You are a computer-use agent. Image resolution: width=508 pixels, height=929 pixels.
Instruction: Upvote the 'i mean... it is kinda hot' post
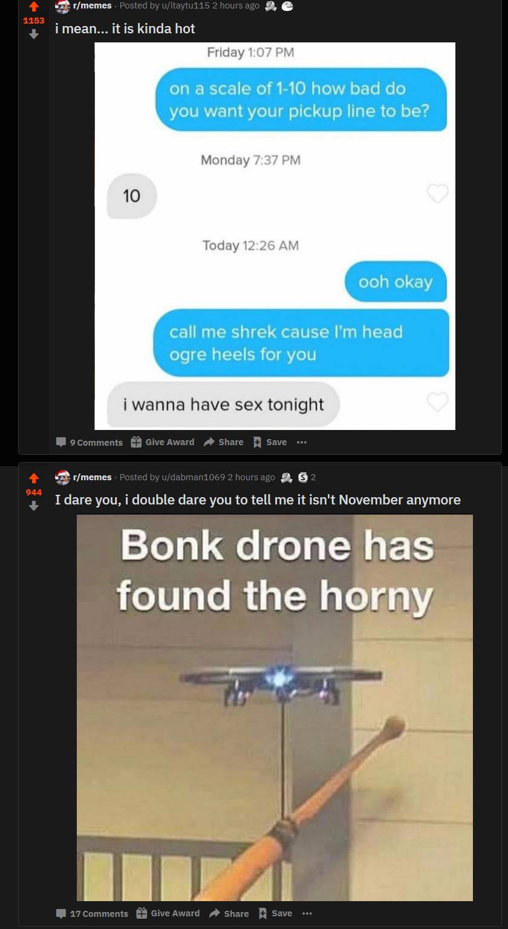(34, 7)
